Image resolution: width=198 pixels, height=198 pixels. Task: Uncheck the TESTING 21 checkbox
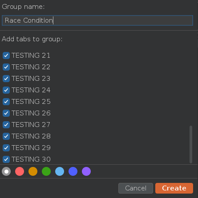tap(6, 55)
